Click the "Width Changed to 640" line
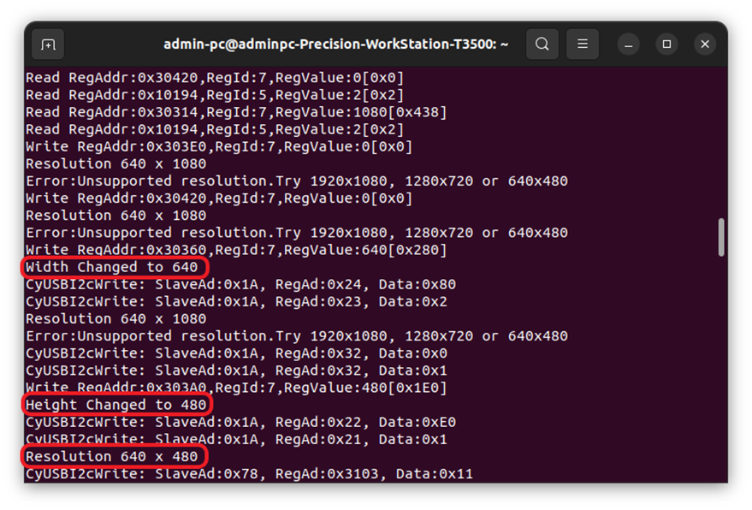752x510 pixels. click(112, 267)
